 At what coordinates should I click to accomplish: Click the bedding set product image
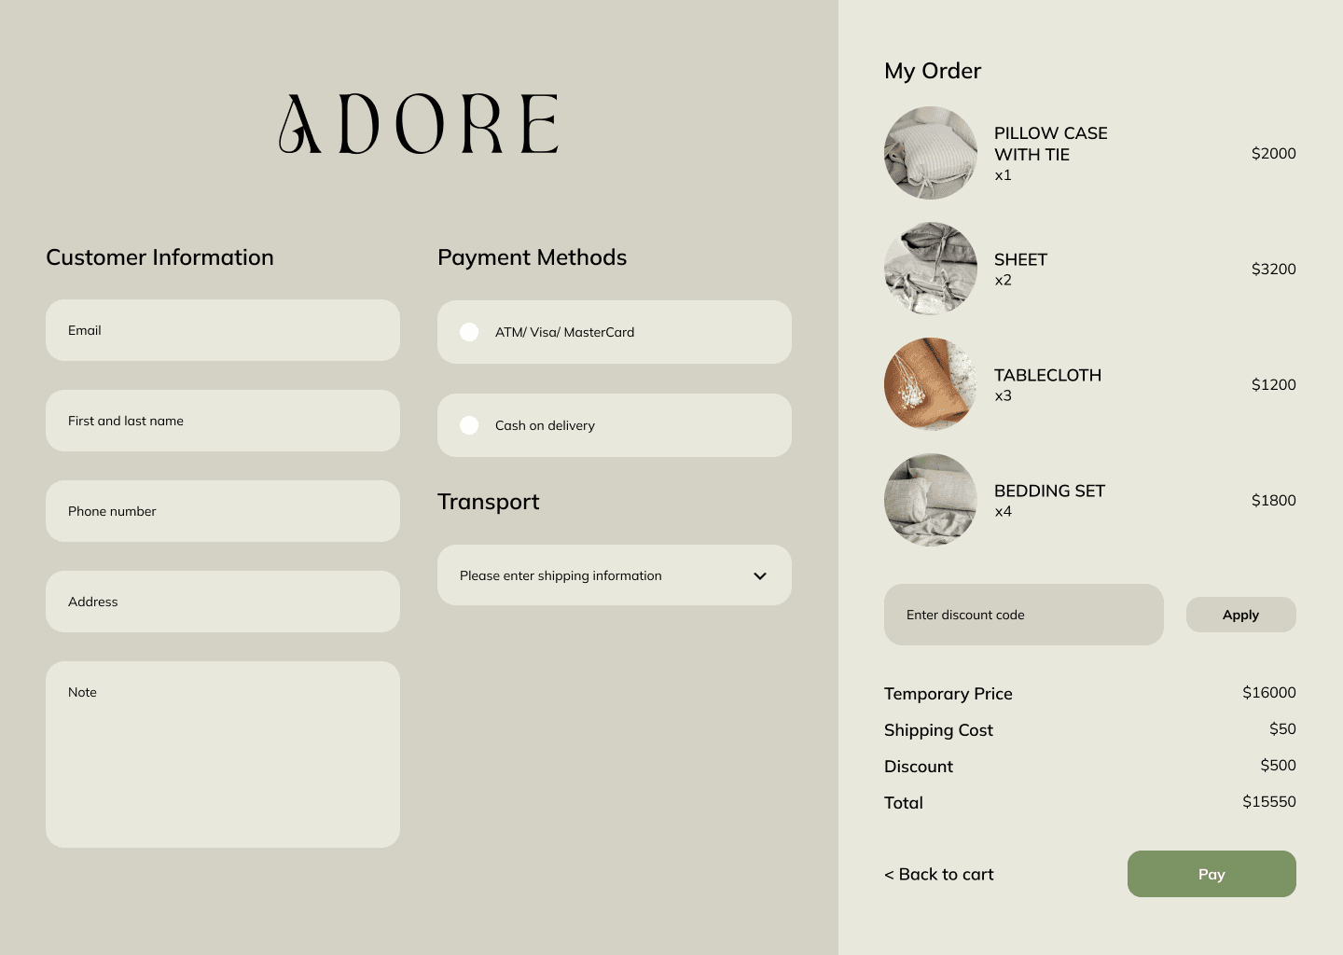pos(931,500)
